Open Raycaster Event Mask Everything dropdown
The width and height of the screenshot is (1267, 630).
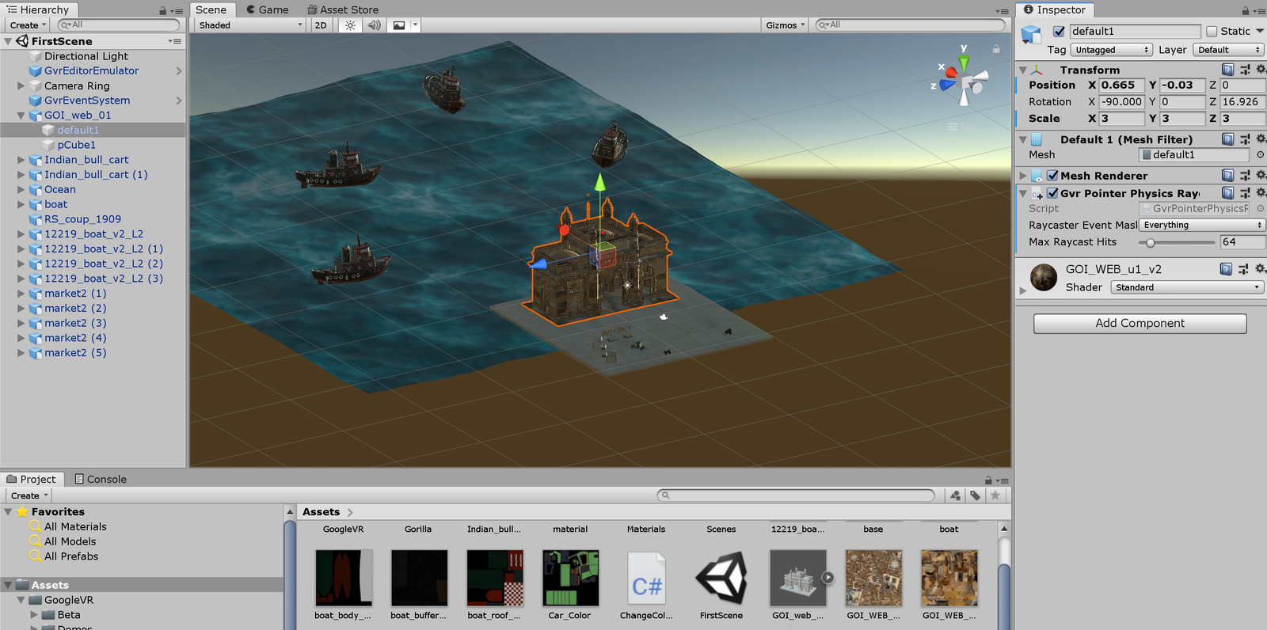click(x=1202, y=226)
